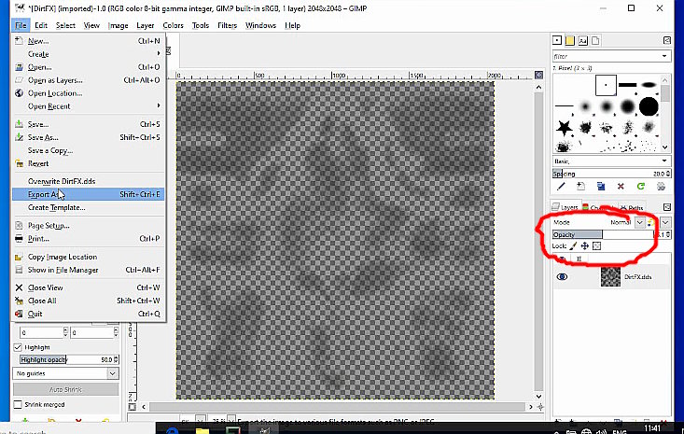684x434 pixels.
Task: Click Export As in File menu
Action: point(88,194)
